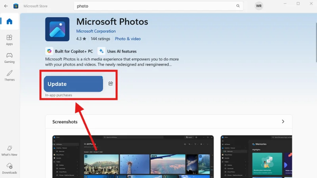317x178 pixels.
Task: Click the vertical scrollbar on right edge
Action: pyautogui.click(x=316, y=42)
